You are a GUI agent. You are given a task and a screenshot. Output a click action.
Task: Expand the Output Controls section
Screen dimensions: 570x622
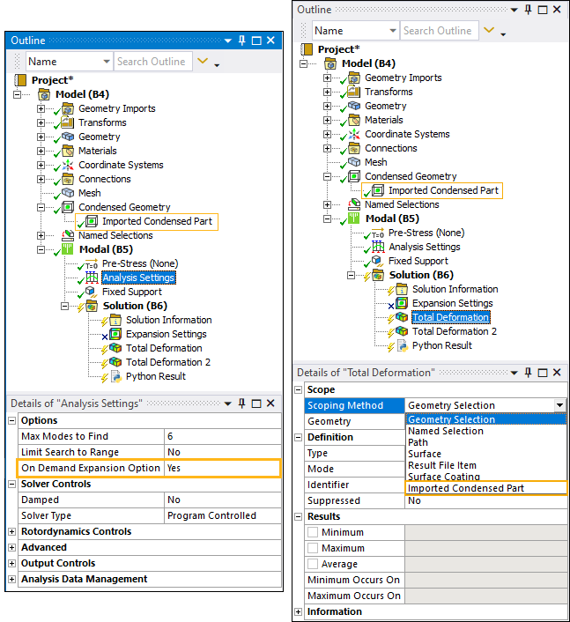[12, 563]
